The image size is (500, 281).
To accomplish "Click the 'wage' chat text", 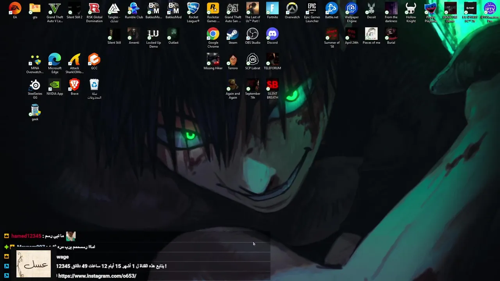I will click(62, 257).
